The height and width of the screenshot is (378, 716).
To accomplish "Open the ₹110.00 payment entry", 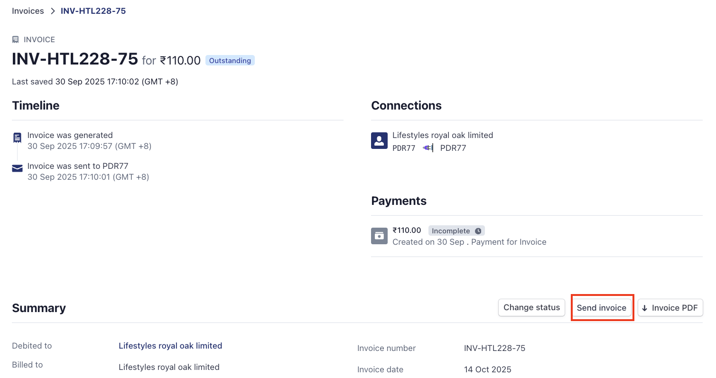I will [x=407, y=230].
